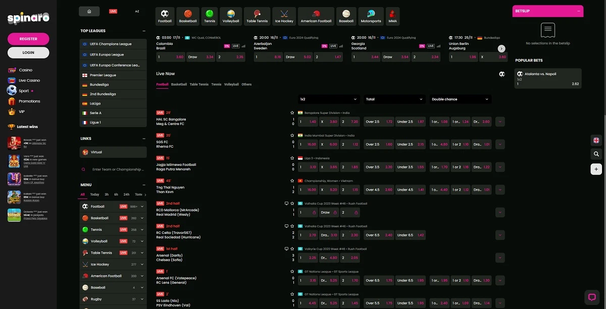Viewport: 606px width, 309px height.
Task: Select the Motorsports tile
Action: point(371,16)
